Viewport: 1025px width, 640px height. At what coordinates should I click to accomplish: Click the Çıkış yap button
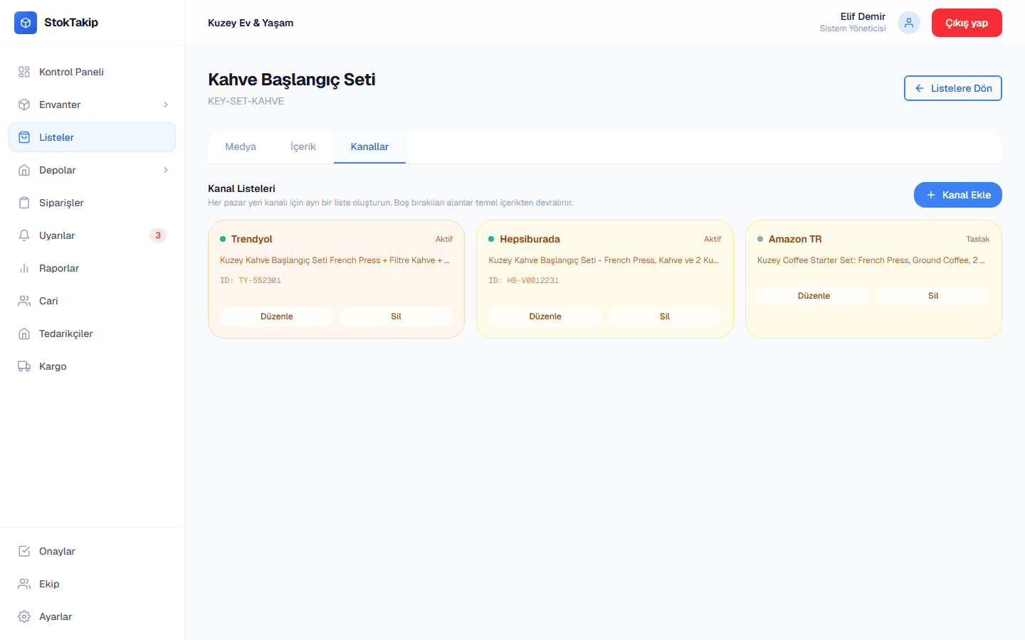[x=967, y=23]
